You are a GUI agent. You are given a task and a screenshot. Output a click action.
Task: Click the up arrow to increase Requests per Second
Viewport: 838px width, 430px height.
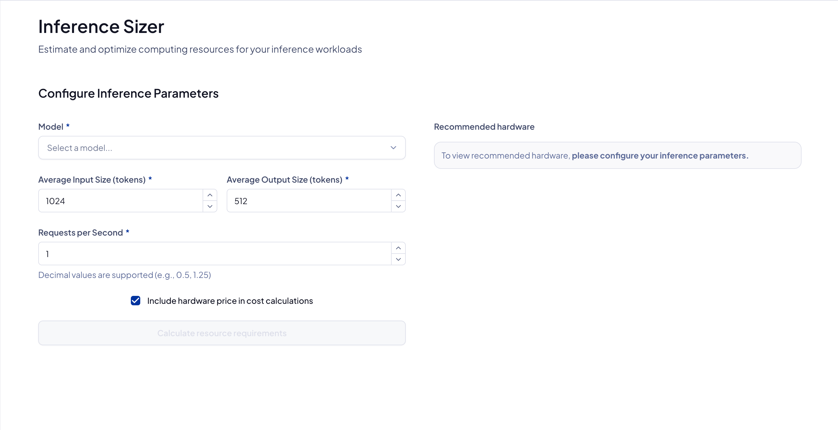tap(398, 248)
